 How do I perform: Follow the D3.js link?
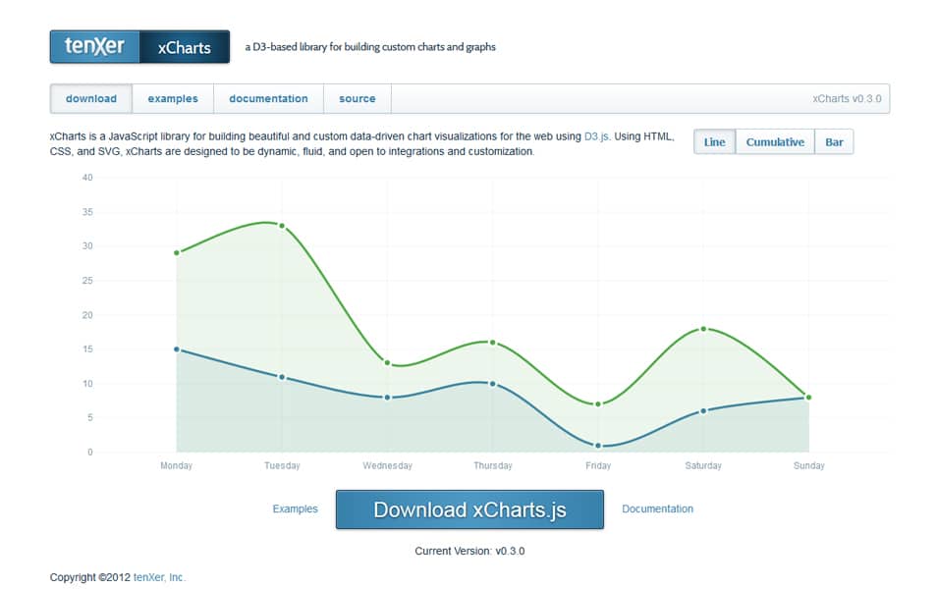596,136
